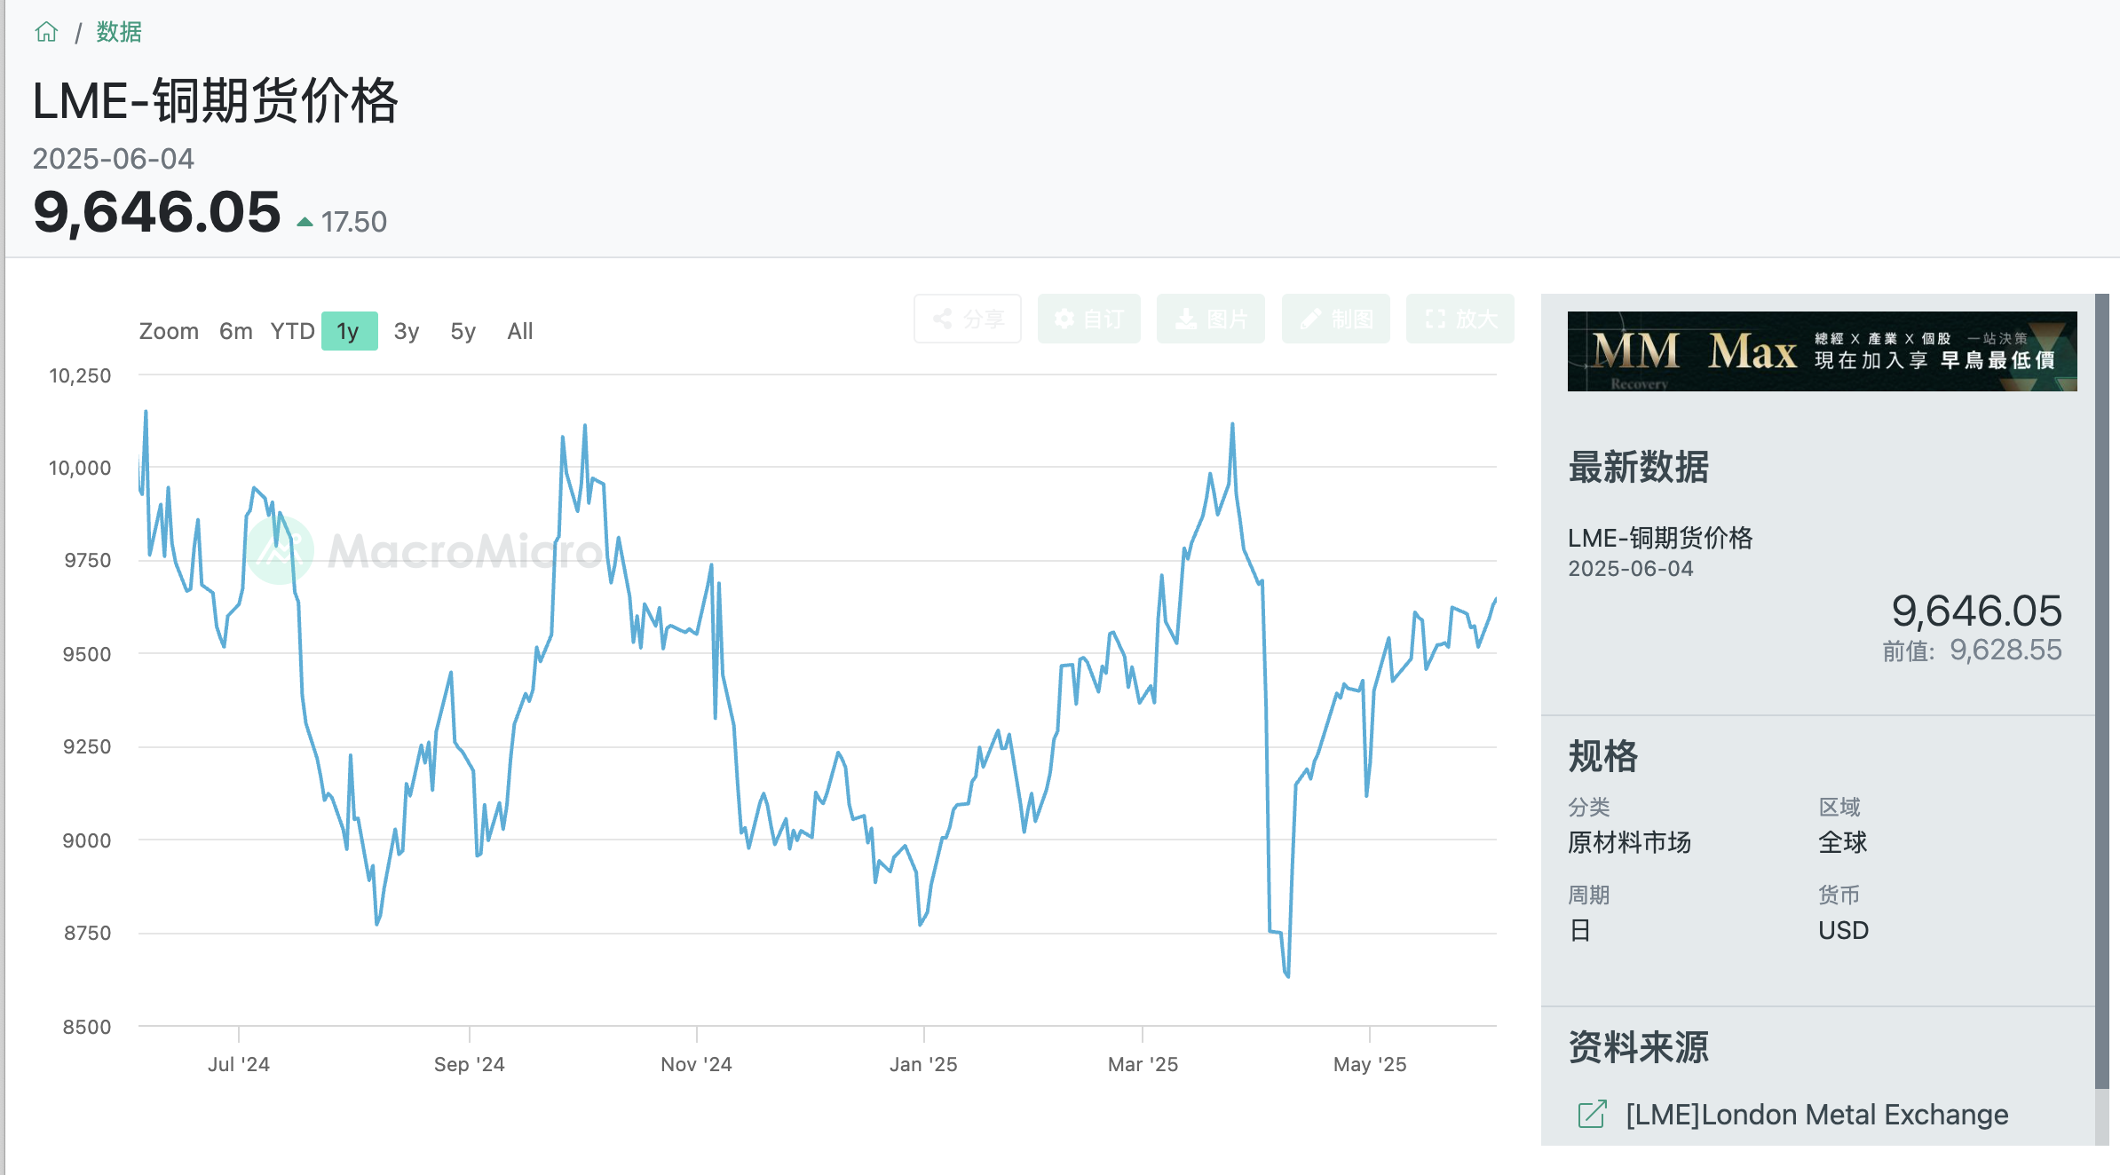The image size is (2120, 1175).
Task: Open London Metal Exchange source link
Action: 1815,1114
